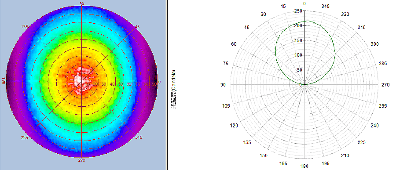The width and height of the screenshot is (396, 170).
Task: Click the 15 degree label on polar chart
Action: pos(283,6)
